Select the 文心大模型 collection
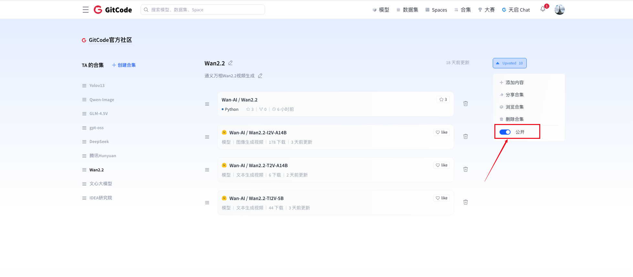Viewport: 633px width, 277px height. pyautogui.click(x=101, y=184)
